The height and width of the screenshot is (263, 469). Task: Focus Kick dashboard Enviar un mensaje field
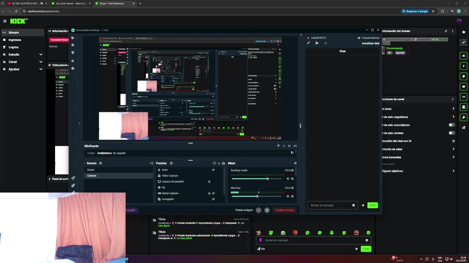(x=313, y=240)
